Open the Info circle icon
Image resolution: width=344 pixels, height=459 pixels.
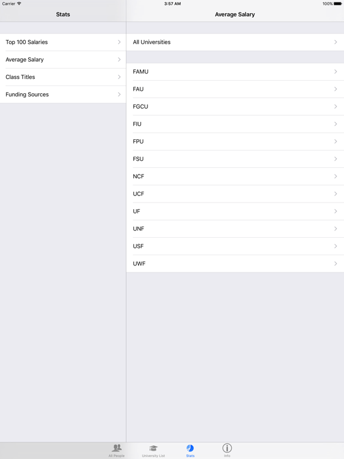click(x=227, y=448)
